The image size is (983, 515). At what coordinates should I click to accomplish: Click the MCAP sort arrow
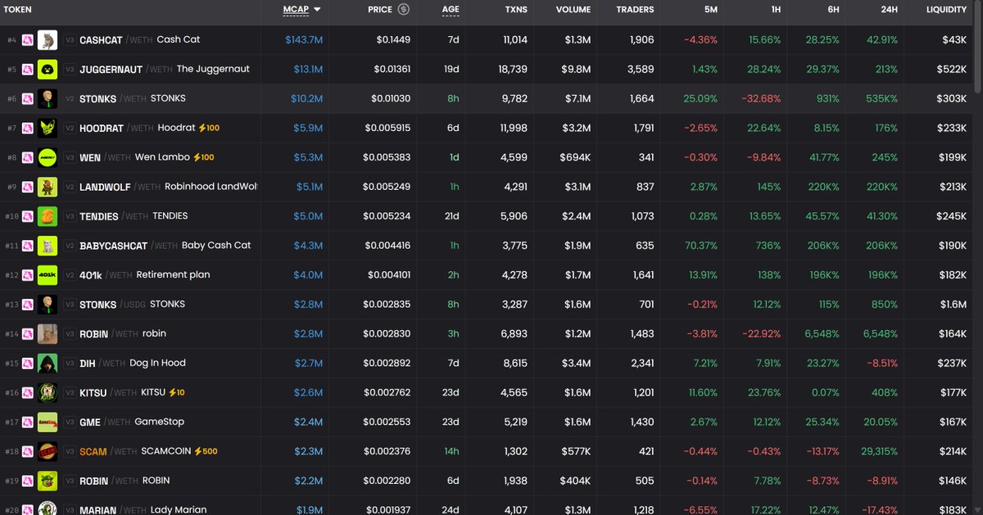click(317, 10)
